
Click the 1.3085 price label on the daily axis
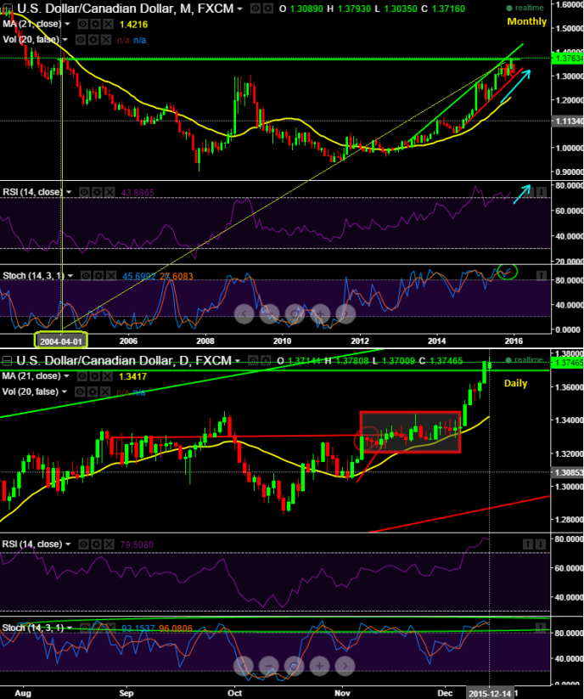pyautogui.click(x=567, y=472)
